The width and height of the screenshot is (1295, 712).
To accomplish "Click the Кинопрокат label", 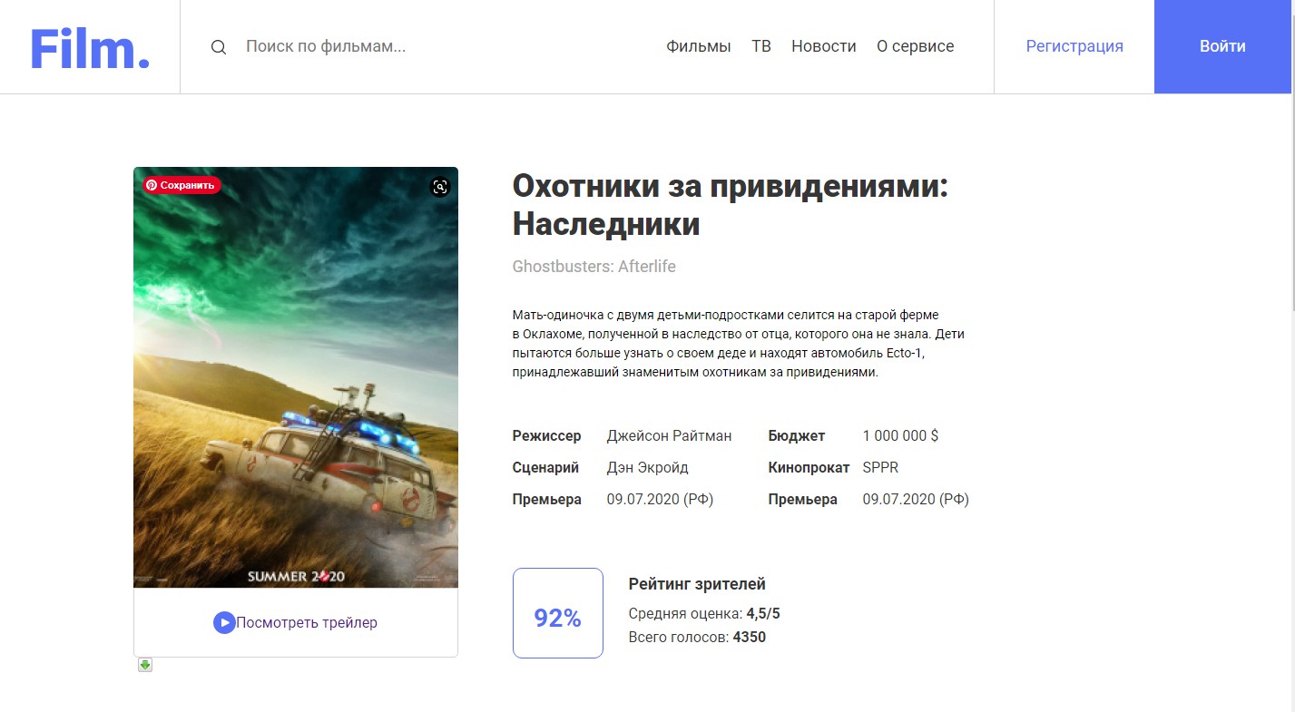I will click(809, 468).
